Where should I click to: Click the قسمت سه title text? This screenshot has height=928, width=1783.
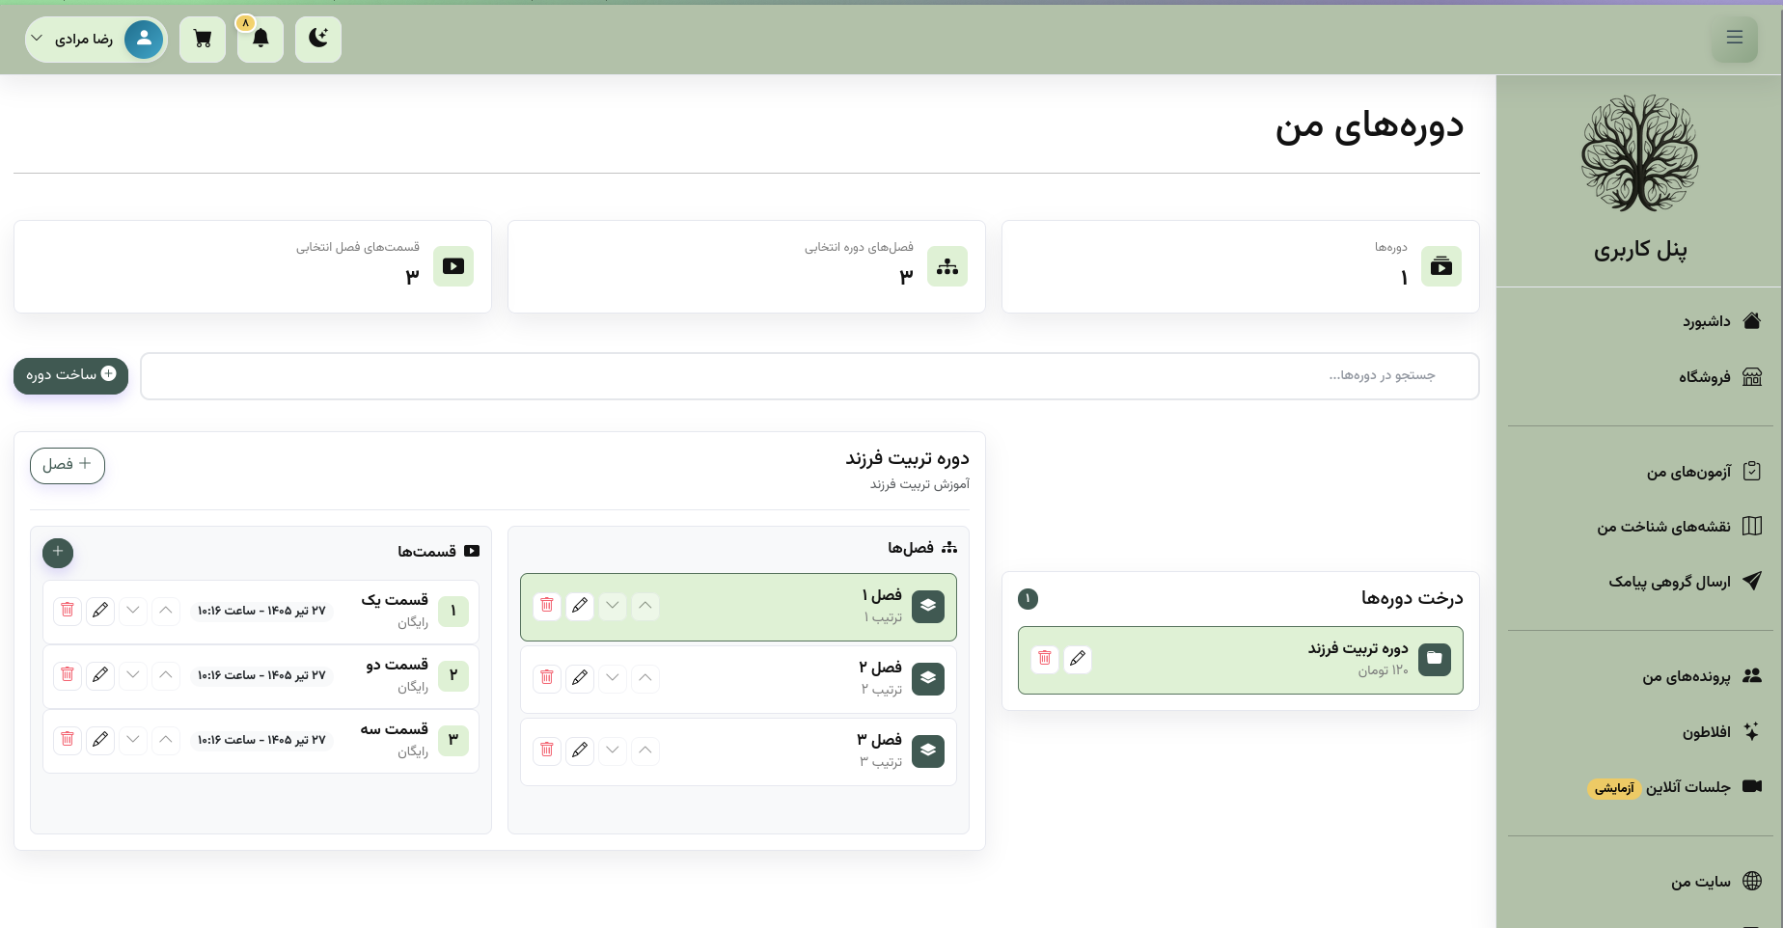394,729
